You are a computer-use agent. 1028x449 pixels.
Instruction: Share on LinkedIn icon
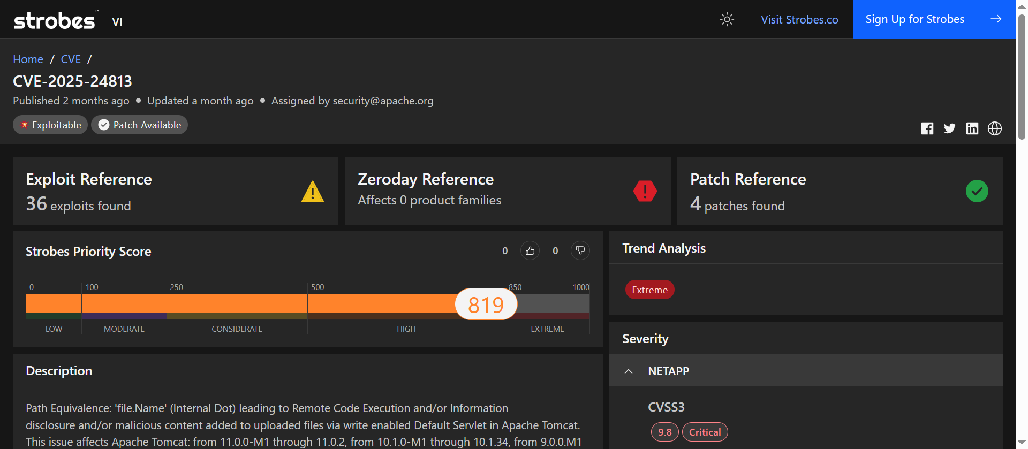click(972, 128)
